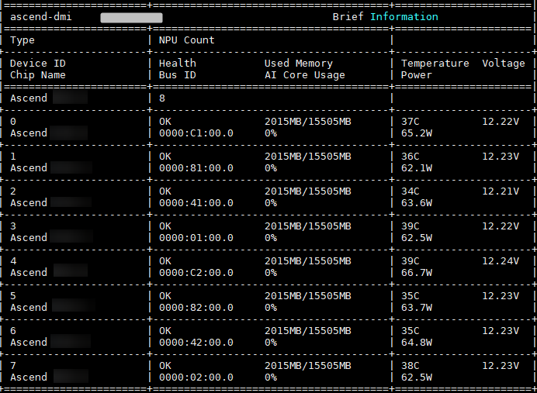Click device 0 memory '2015MB/15505MB'
Viewport: 537px width, 393px height.
[307, 122]
